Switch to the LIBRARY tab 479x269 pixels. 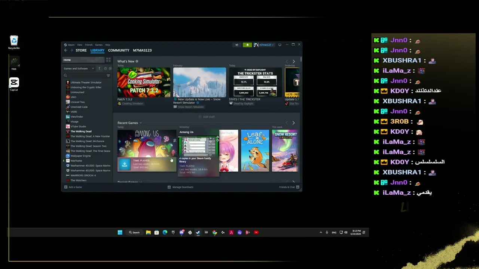pyautogui.click(x=97, y=50)
